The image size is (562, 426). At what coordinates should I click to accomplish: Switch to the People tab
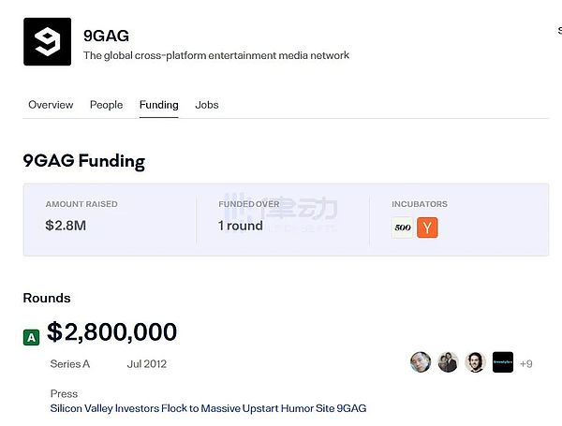(x=106, y=105)
